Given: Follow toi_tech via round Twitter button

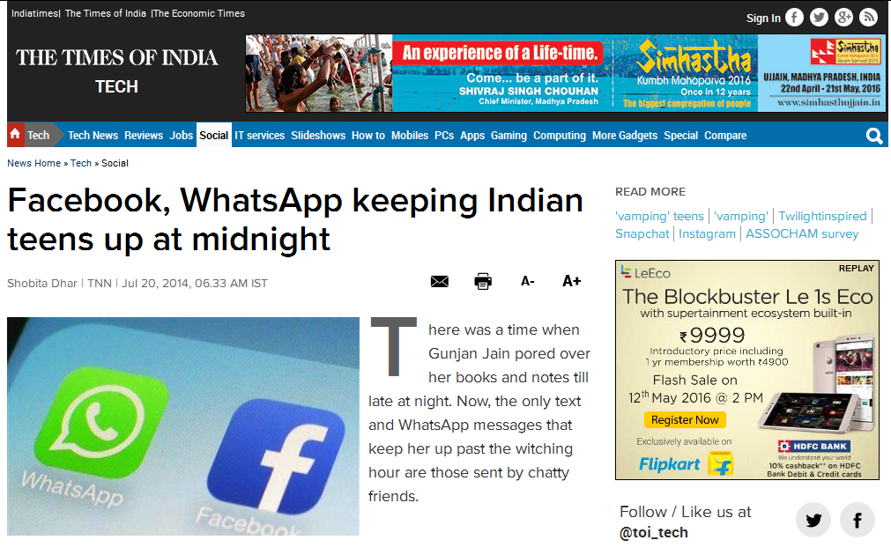Looking at the screenshot, I should tap(813, 520).
